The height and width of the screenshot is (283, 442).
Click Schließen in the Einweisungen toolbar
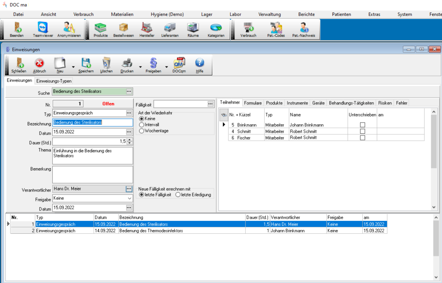19,65
